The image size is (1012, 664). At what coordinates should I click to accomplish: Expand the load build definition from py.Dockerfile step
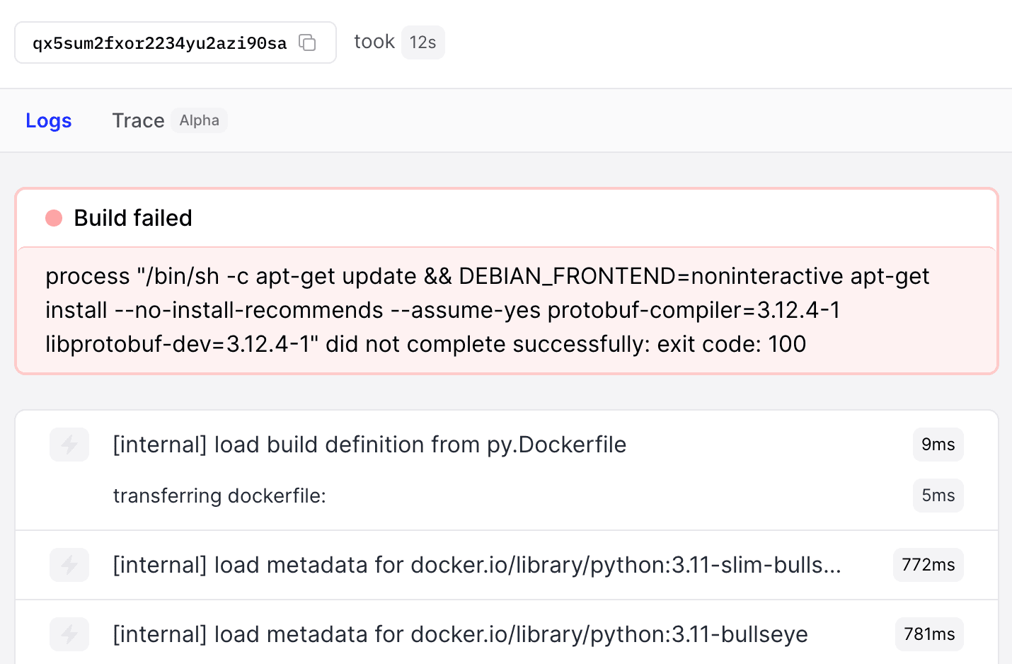pos(369,445)
